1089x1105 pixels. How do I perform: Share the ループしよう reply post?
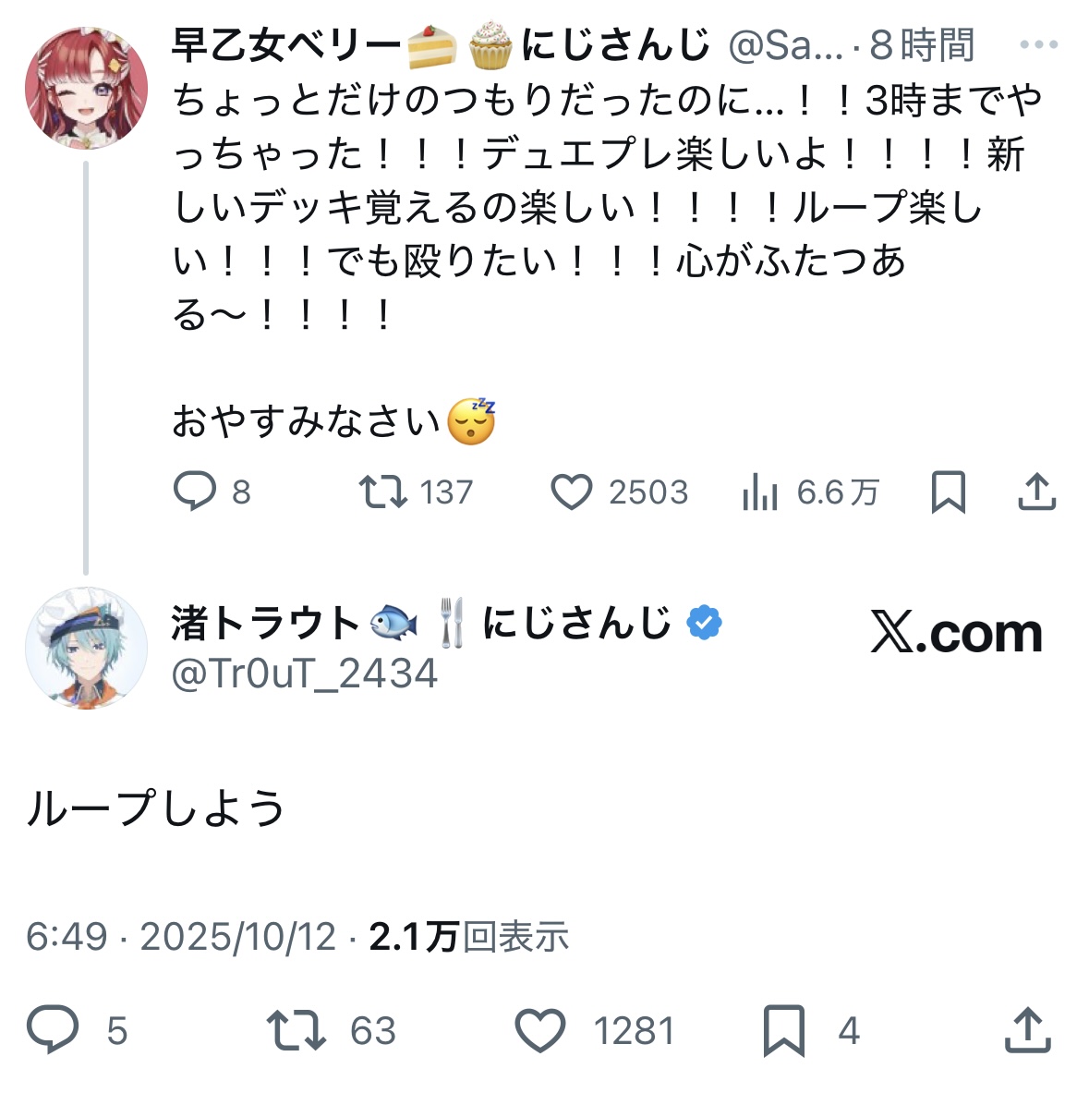1027,1029
